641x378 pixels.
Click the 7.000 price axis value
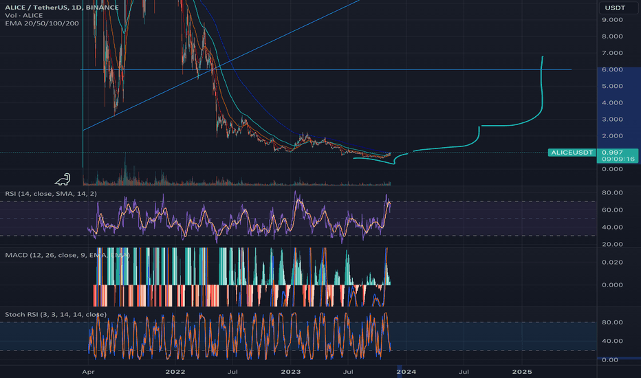[x=612, y=53]
